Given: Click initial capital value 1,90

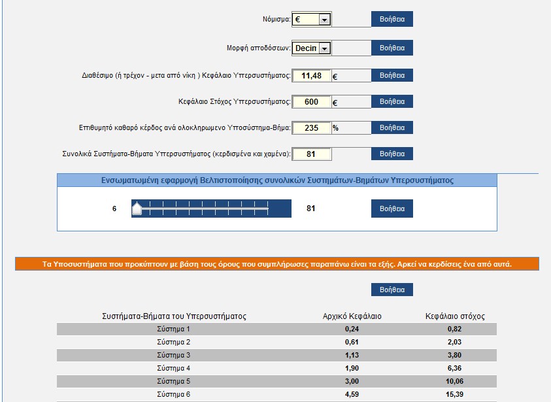Looking at the screenshot, I should coord(352,368).
